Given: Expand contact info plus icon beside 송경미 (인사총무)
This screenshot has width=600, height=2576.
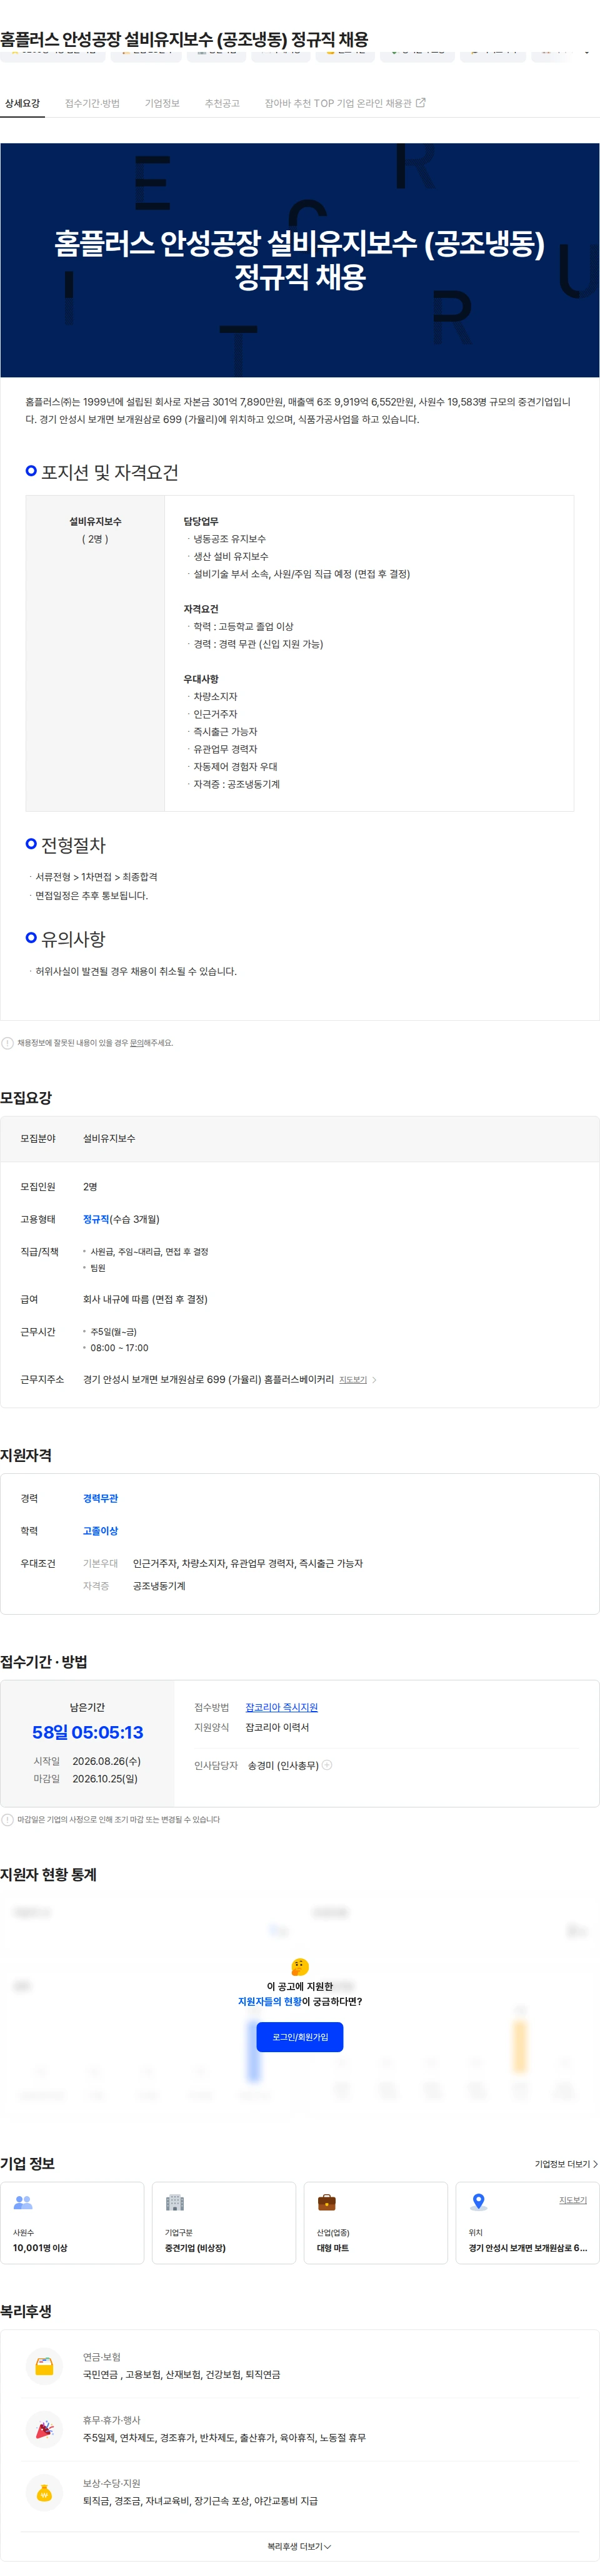Looking at the screenshot, I should (x=327, y=1765).
